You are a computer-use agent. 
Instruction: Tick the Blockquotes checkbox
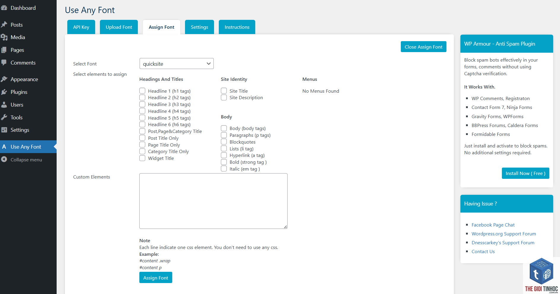(224, 142)
